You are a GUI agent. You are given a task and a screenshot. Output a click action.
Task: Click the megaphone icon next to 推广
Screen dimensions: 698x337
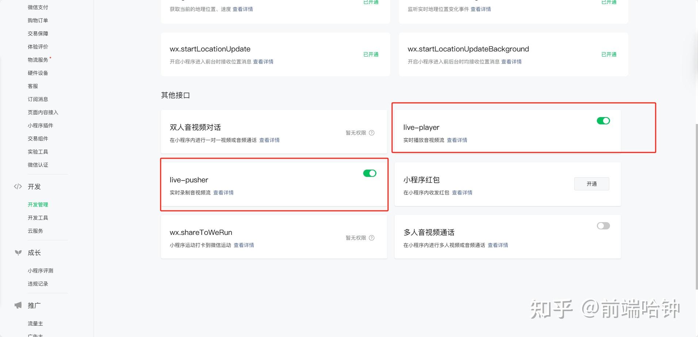pyautogui.click(x=18, y=305)
